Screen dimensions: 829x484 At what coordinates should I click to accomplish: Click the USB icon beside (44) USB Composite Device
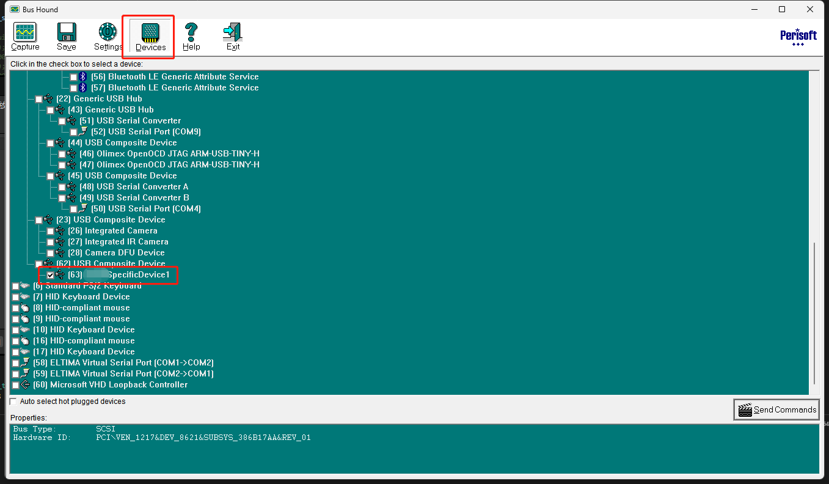pyautogui.click(x=60, y=142)
